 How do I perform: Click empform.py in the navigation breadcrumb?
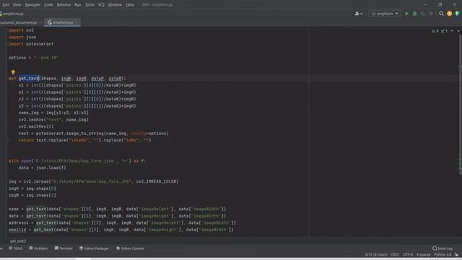12,14
